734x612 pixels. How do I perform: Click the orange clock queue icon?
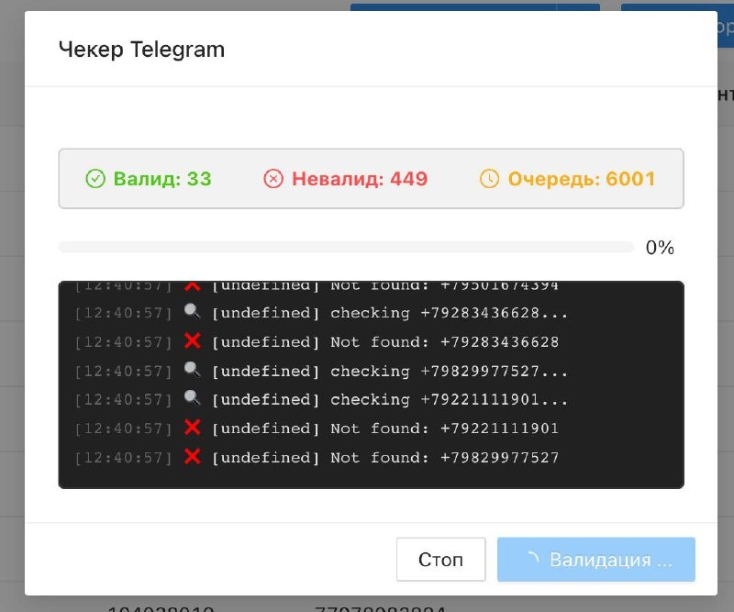[490, 179]
